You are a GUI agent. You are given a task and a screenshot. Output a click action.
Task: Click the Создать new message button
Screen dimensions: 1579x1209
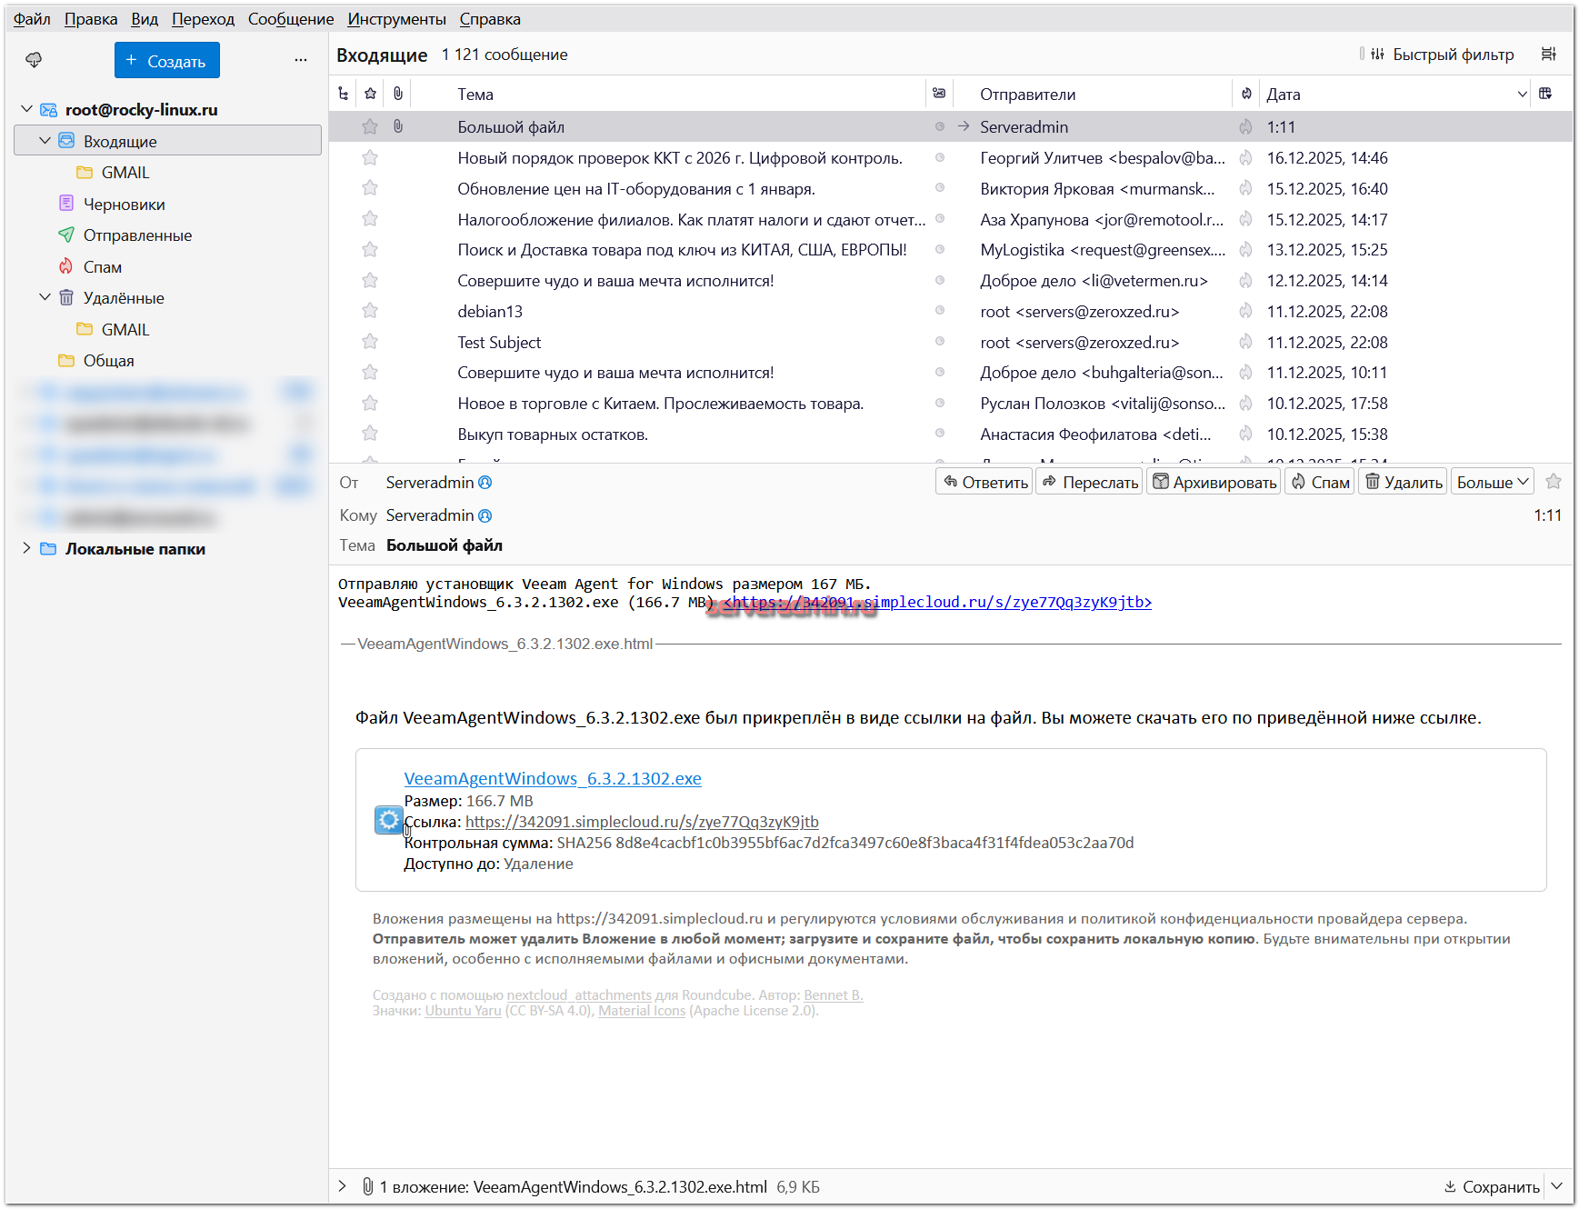click(166, 61)
